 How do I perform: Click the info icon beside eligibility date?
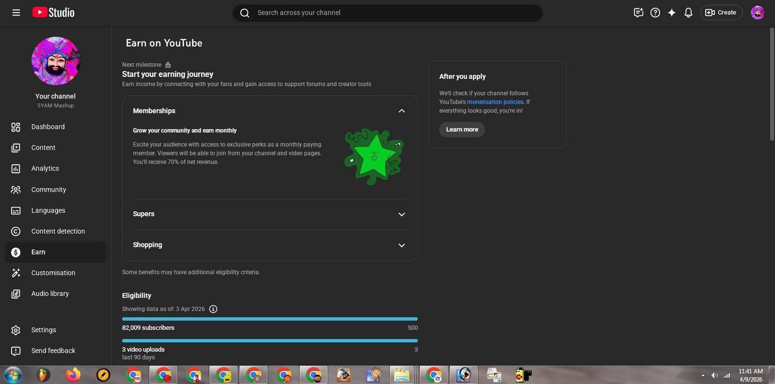pyautogui.click(x=213, y=309)
